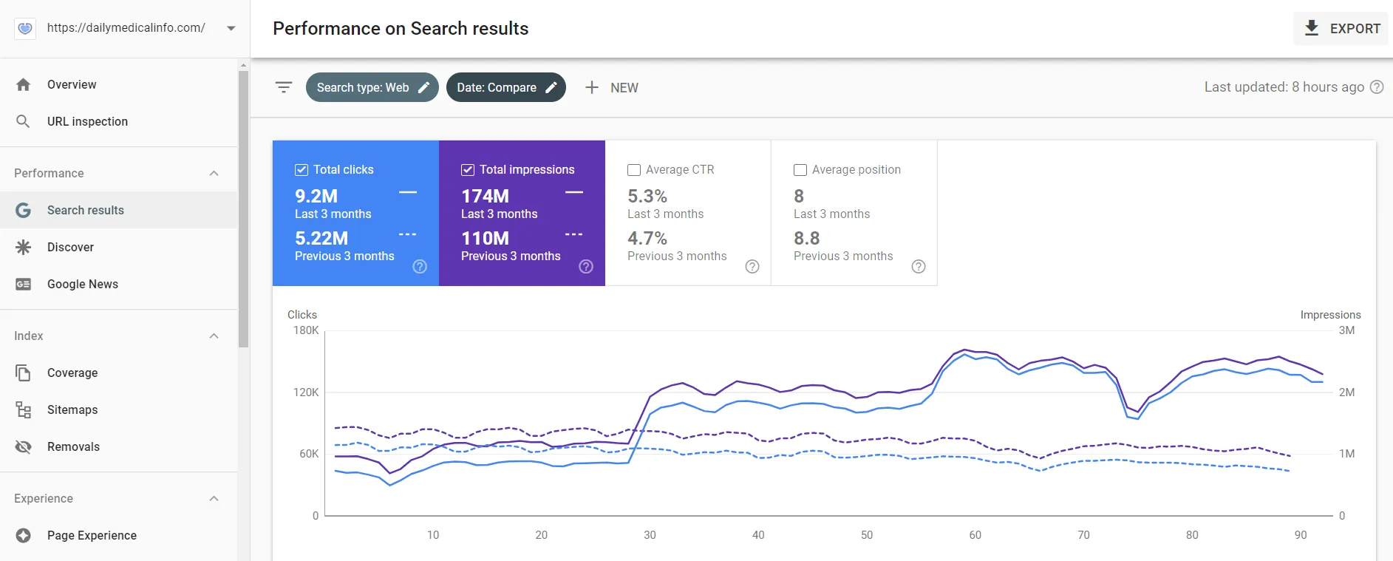Click the pencil icon on Search type chip
Viewport: 1393px width, 561px height.
pos(423,87)
